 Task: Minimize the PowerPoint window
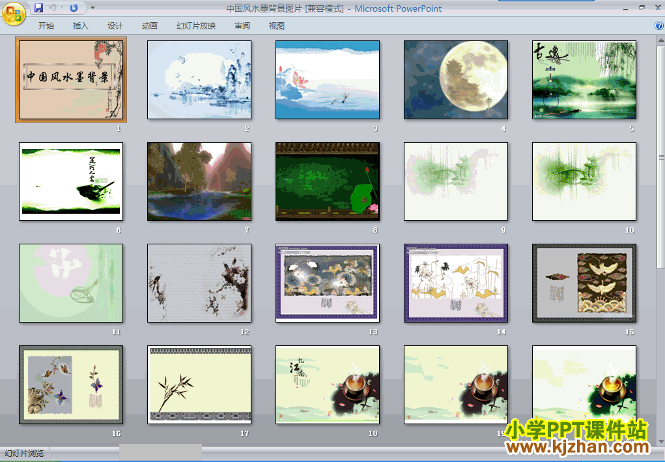(x=625, y=8)
